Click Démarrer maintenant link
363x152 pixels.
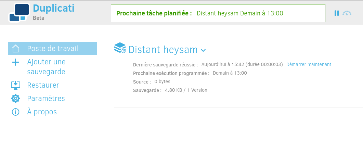tap(309, 64)
